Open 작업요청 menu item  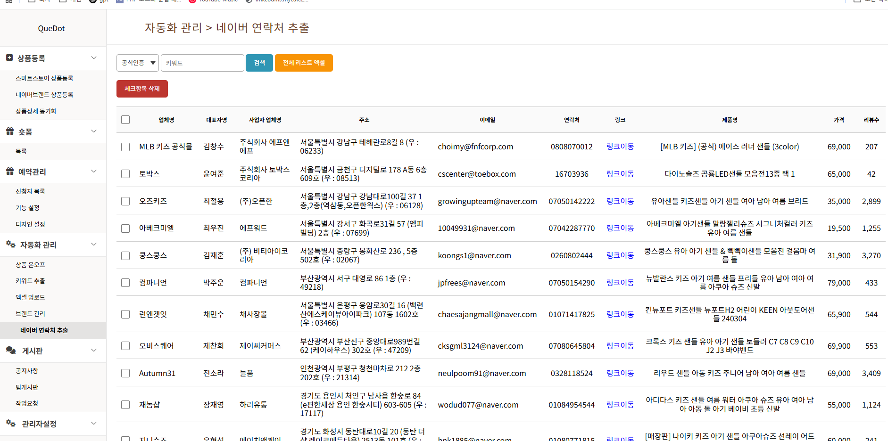(27, 403)
